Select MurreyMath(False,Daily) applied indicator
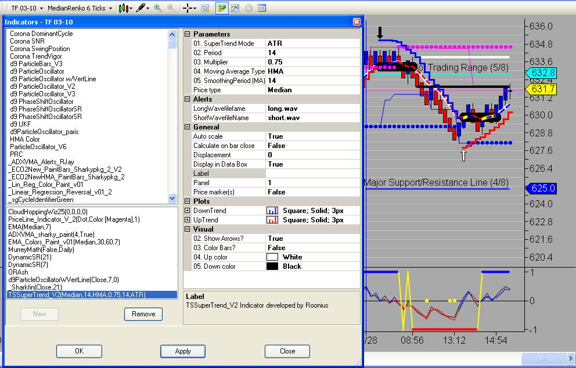The image size is (576, 368). click(x=41, y=250)
